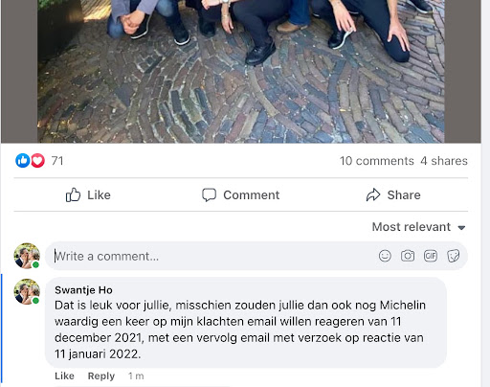Click the 1 m comment timestamp

pos(136,376)
